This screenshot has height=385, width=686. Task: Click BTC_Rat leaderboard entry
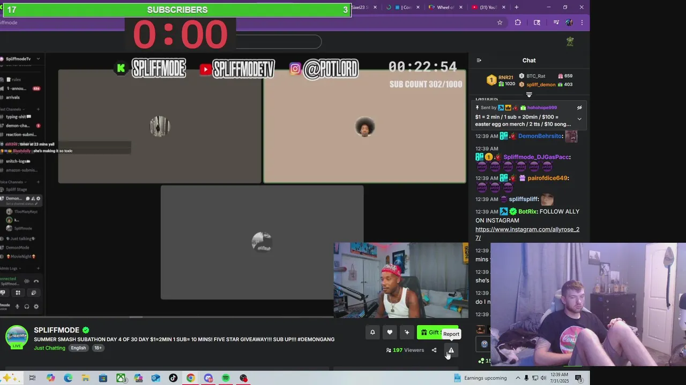pyautogui.click(x=546, y=76)
